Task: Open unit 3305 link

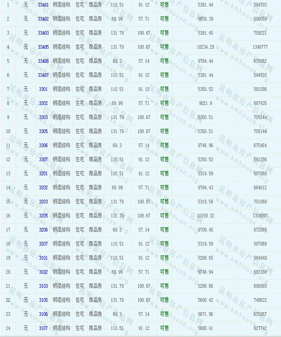Action: pyautogui.click(x=43, y=131)
